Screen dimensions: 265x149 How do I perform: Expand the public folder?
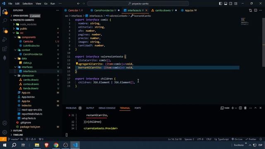(24, 29)
